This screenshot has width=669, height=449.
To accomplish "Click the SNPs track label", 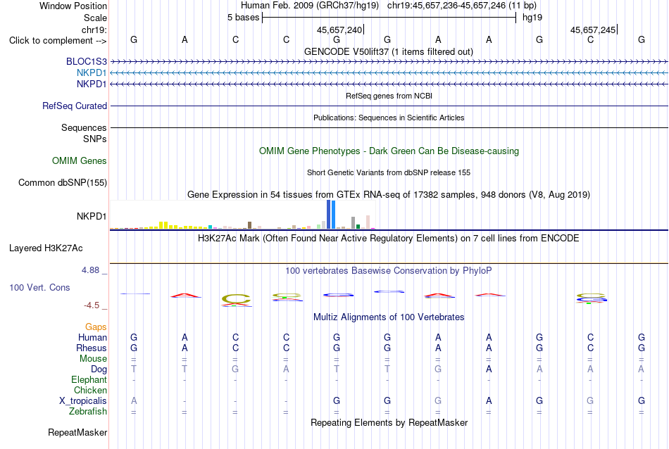I will click(x=95, y=139).
